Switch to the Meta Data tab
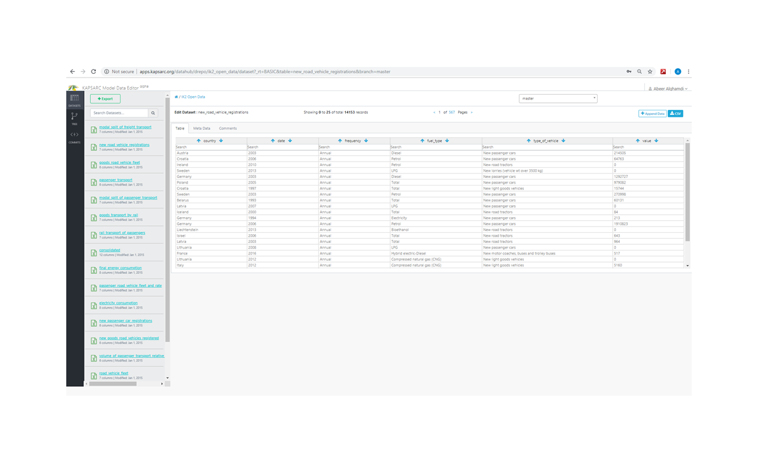Screen dimensions: 758x462 pyautogui.click(x=202, y=128)
